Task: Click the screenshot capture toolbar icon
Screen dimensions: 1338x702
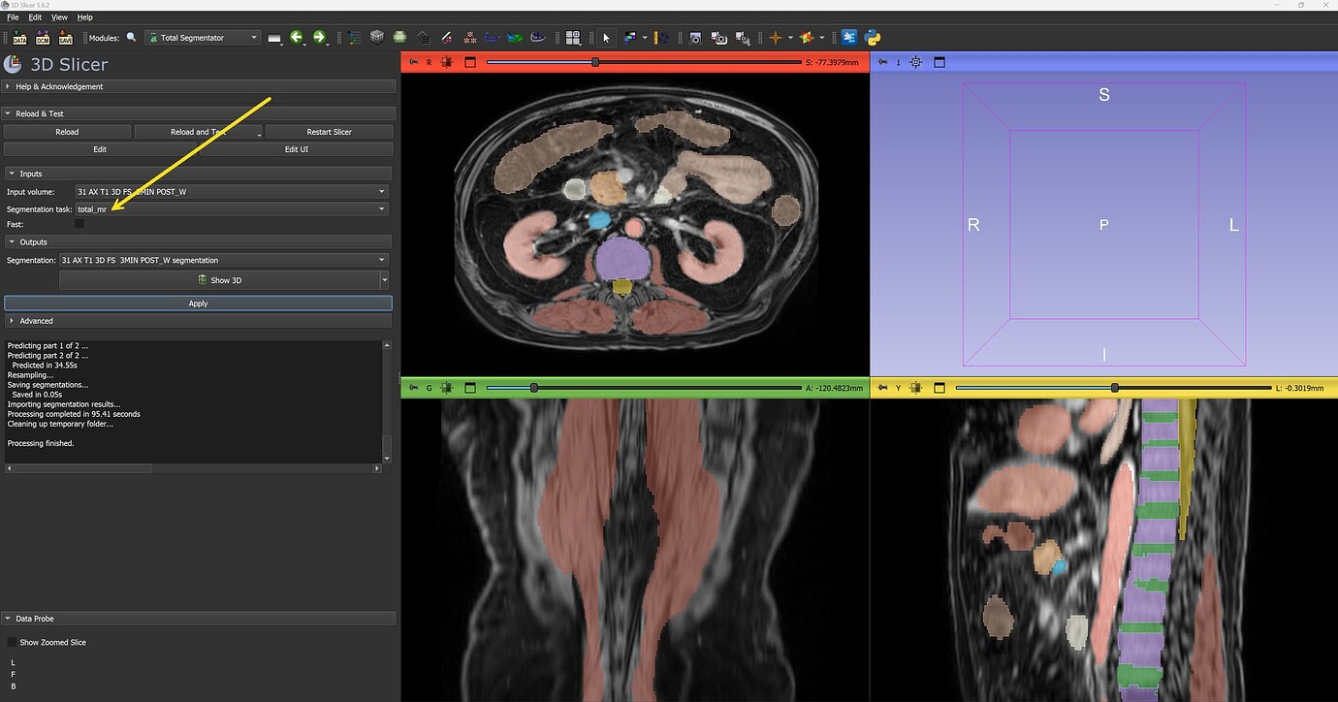Action: pyautogui.click(x=695, y=38)
